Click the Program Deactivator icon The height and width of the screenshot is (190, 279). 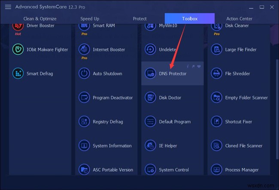point(84,97)
